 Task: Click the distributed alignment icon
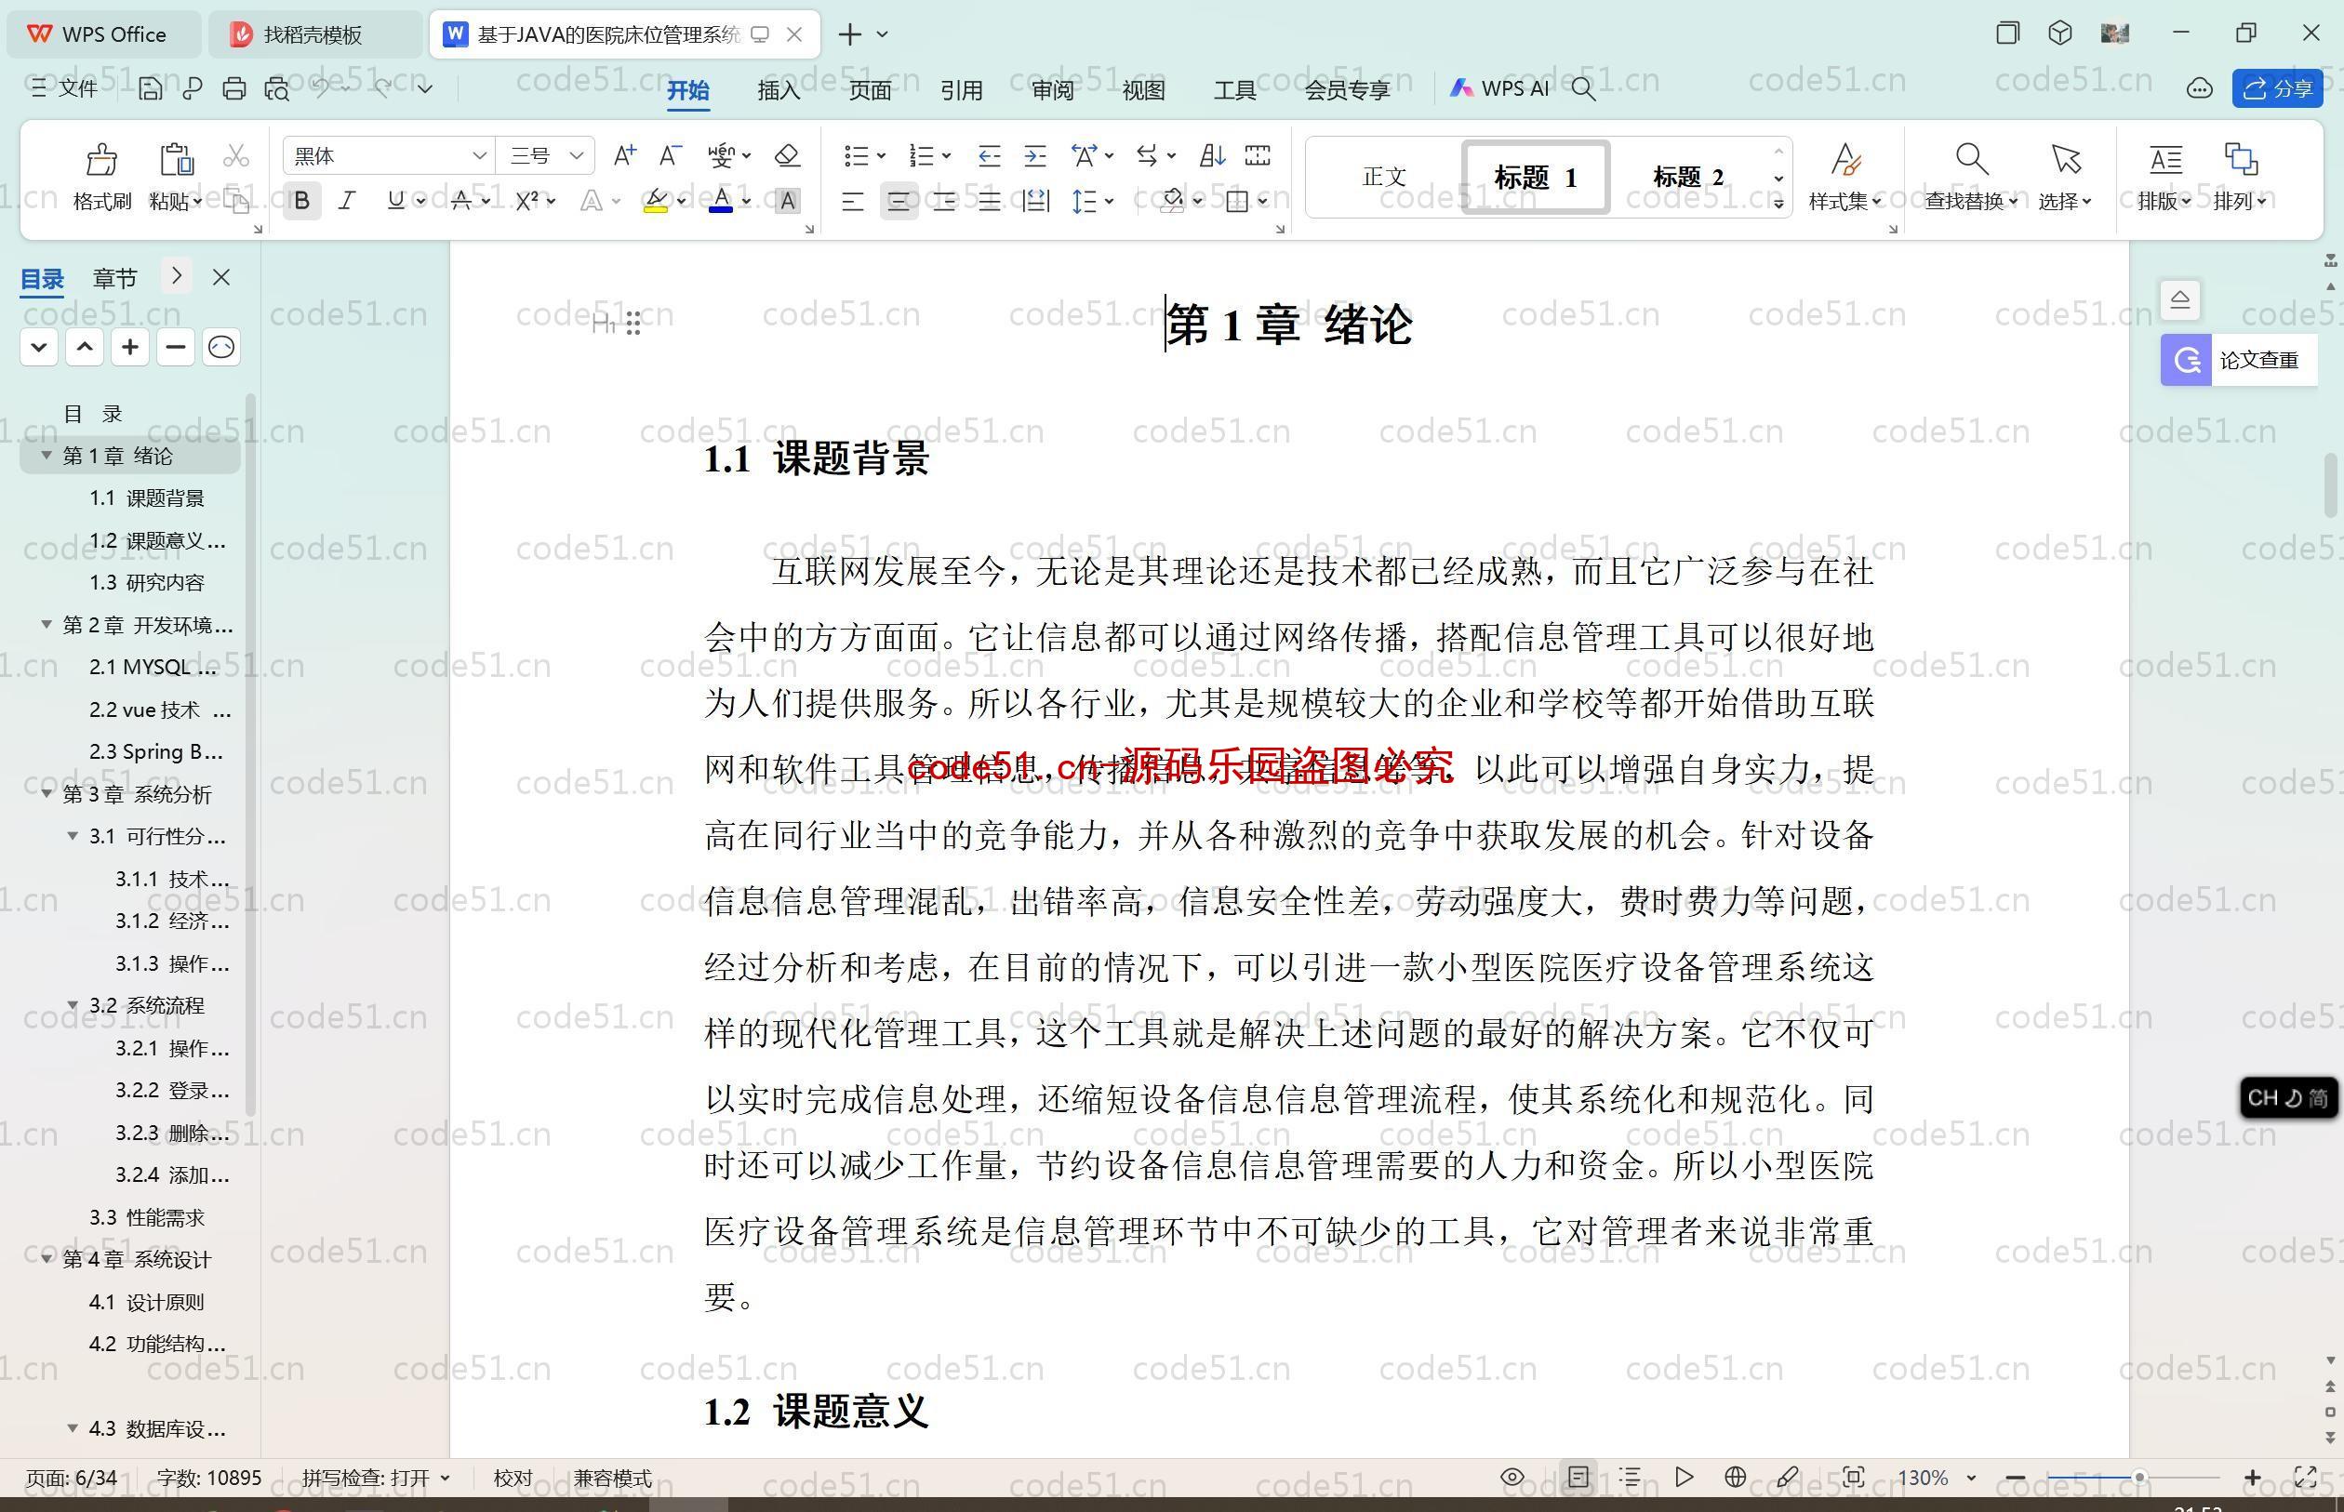(x=1035, y=201)
